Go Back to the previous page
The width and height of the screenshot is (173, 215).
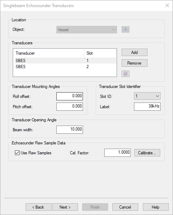38,207
